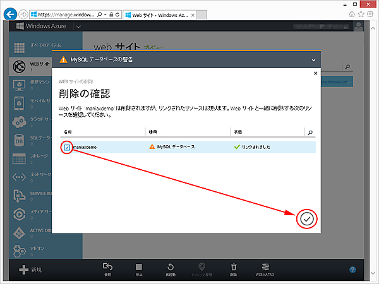Collapse the MySQL database warning banner
379x284 pixels.
click(x=313, y=60)
